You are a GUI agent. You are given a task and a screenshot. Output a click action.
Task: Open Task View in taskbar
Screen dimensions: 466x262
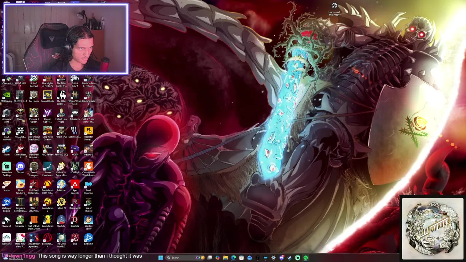[x=209, y=258]
